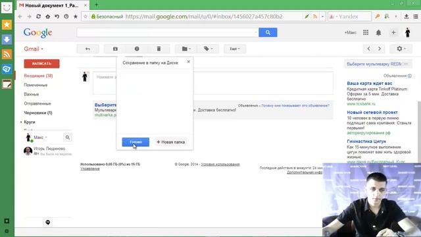Viewport: 421px width, 237px height.
Task: Open the 'Новый сетевой проект' ad
Action: pos(372,113)
